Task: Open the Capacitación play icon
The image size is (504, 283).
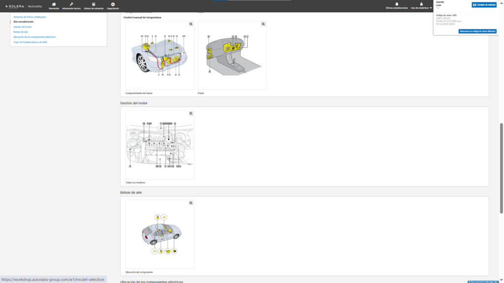Action: (x=113, y=4)
